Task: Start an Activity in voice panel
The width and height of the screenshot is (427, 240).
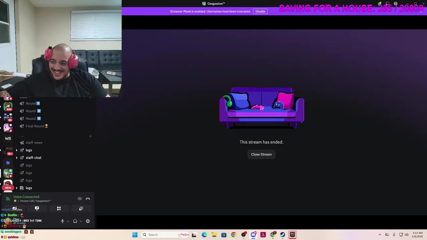Action: [x=59, y=208]
